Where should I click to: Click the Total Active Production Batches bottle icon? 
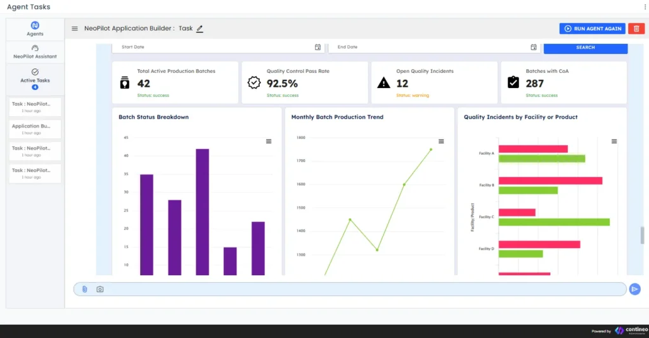pyautogui.click(x=125, y=83)
